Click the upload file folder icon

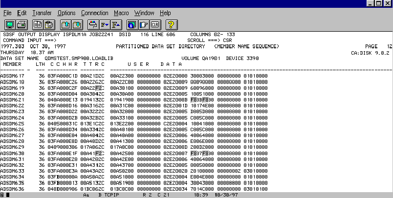[65, 25]
